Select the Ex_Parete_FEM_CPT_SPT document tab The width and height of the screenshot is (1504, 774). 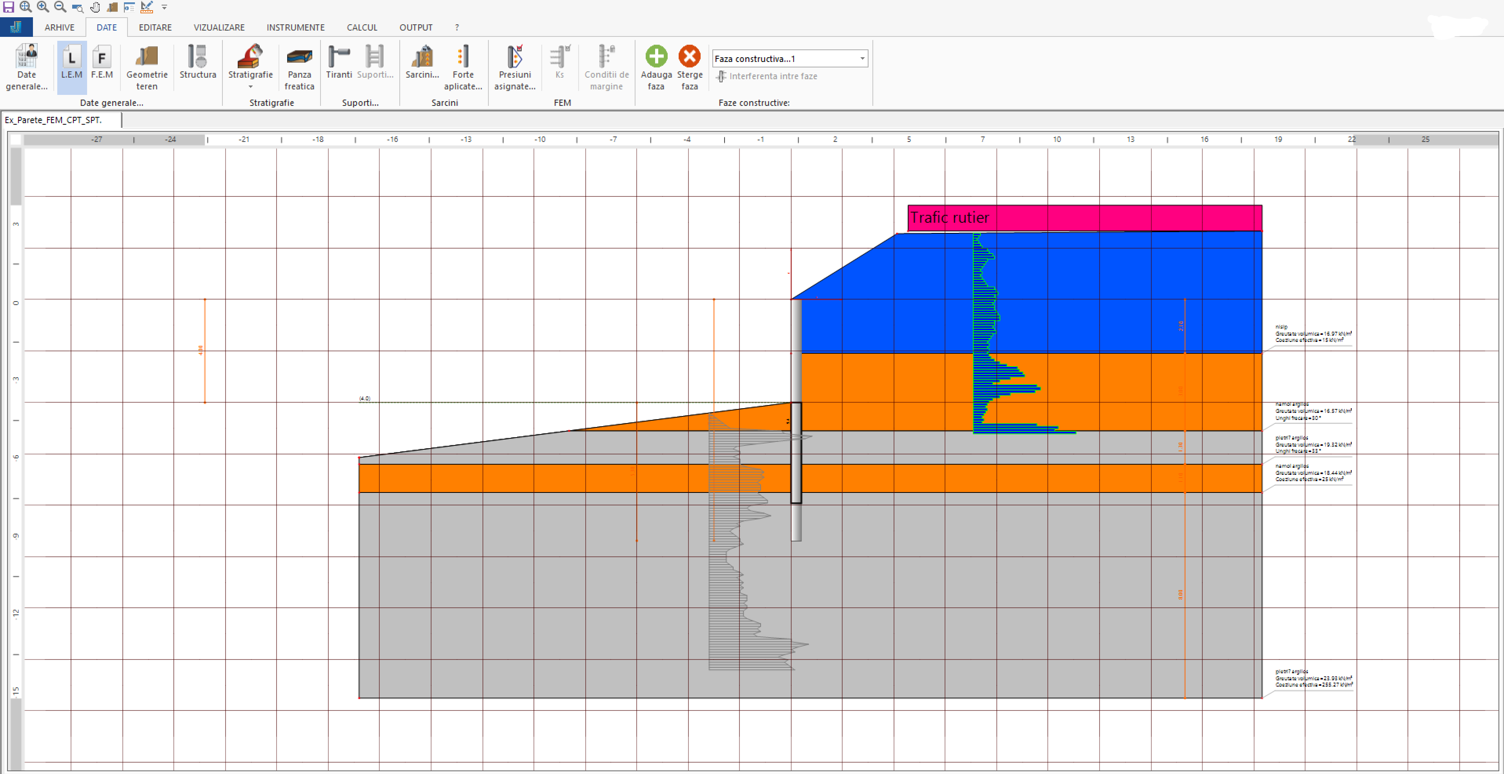[54, 120]
